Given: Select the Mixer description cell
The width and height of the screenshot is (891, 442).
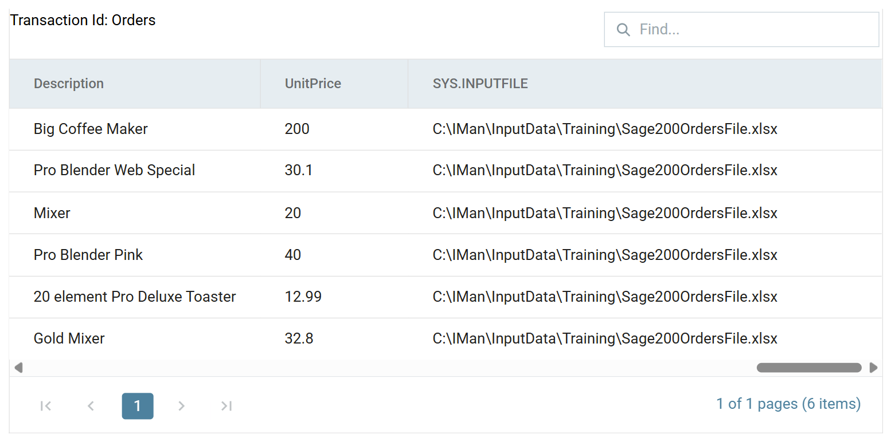Looking at the screenshot, I should pos(135,213).
